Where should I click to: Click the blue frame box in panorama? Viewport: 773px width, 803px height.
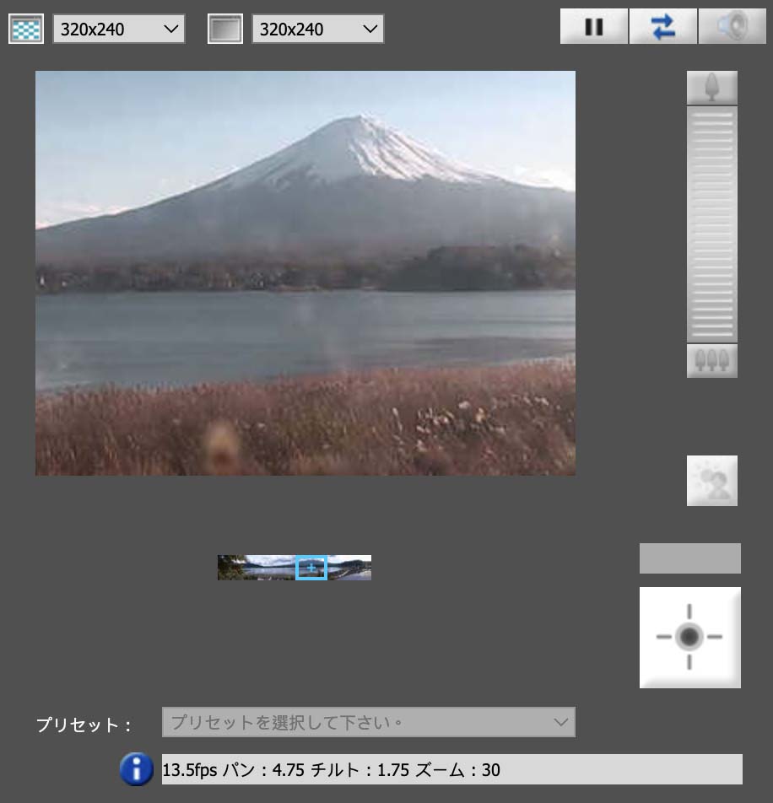tap(311, 568)
